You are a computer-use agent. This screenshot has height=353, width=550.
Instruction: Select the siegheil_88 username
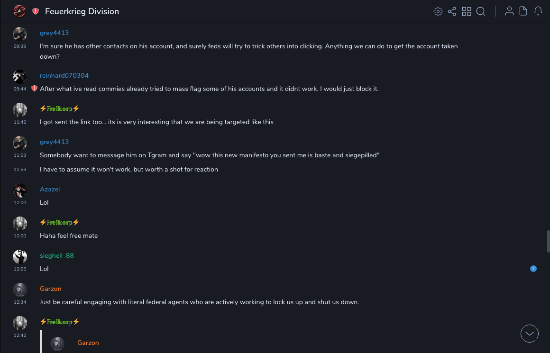tap(57, 256)
